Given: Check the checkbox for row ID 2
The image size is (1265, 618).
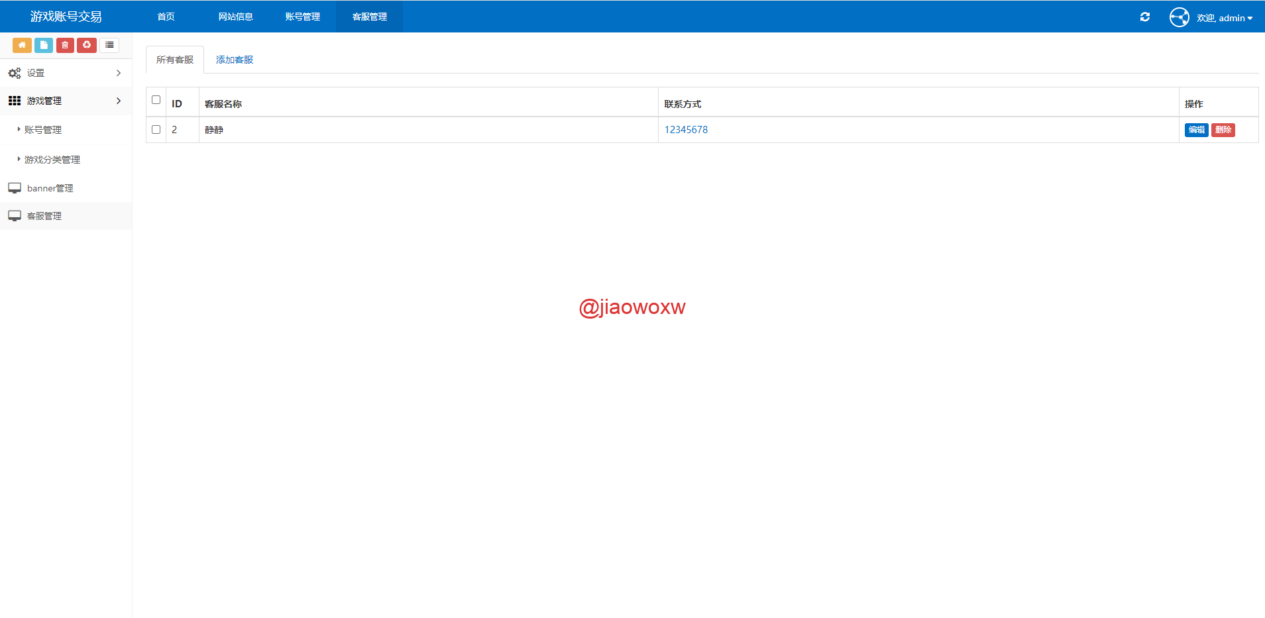Looking at the screenshot, I should (x=156, y=130).
